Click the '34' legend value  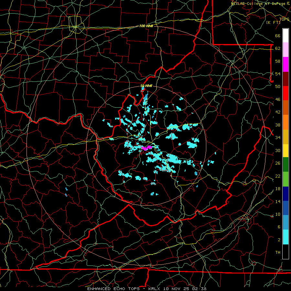pos(278,137)
